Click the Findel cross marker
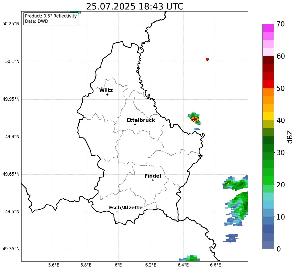 click(152, 180)
